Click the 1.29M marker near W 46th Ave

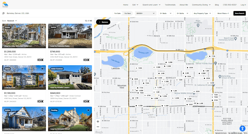(169, 62)
